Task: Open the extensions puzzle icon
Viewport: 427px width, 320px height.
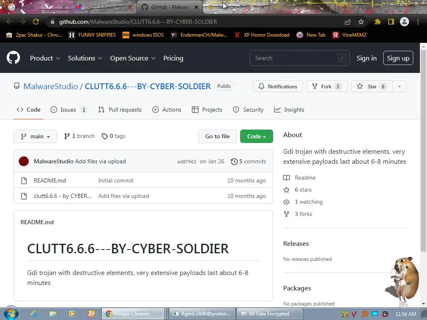Action: (x=378, y=22)
